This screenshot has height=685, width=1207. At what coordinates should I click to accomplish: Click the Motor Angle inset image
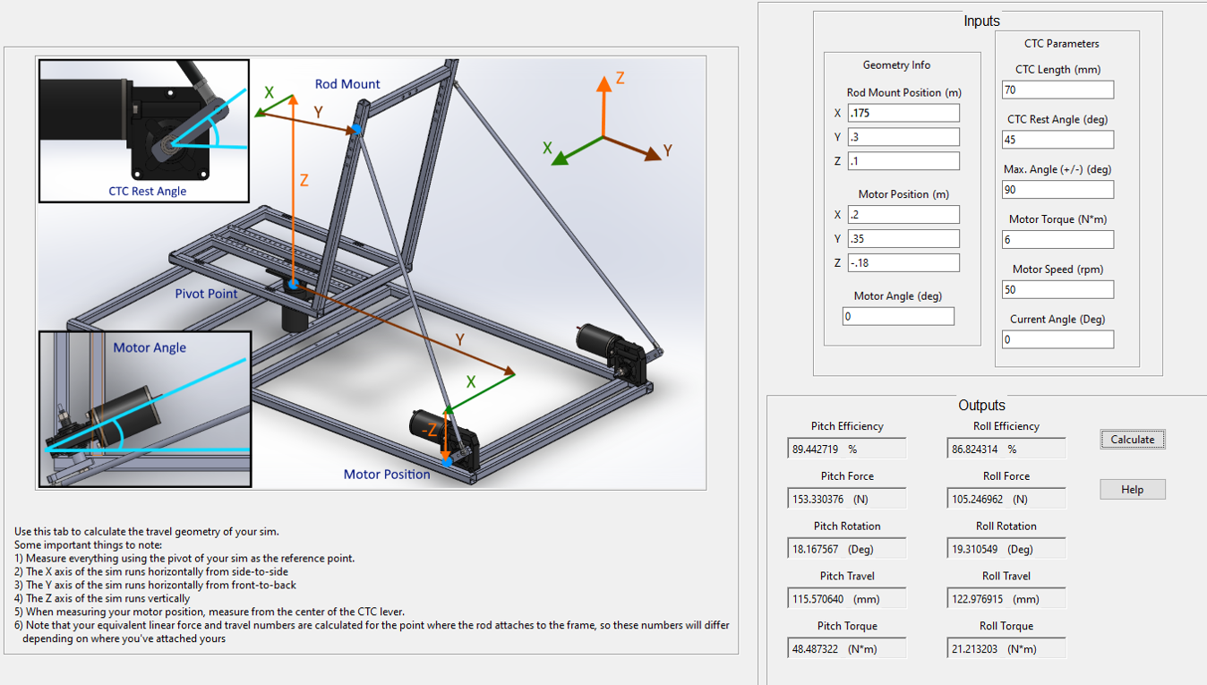point(145,409)
